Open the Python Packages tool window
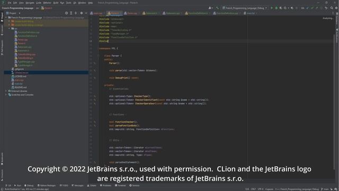This screenshot has width=339, height=191. coord(47,186)
